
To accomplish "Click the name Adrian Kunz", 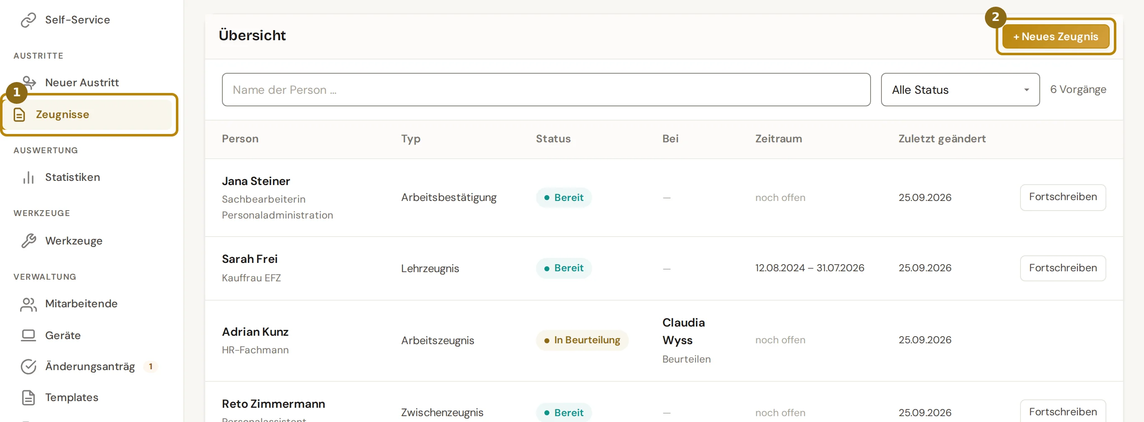I will [255, 332].
